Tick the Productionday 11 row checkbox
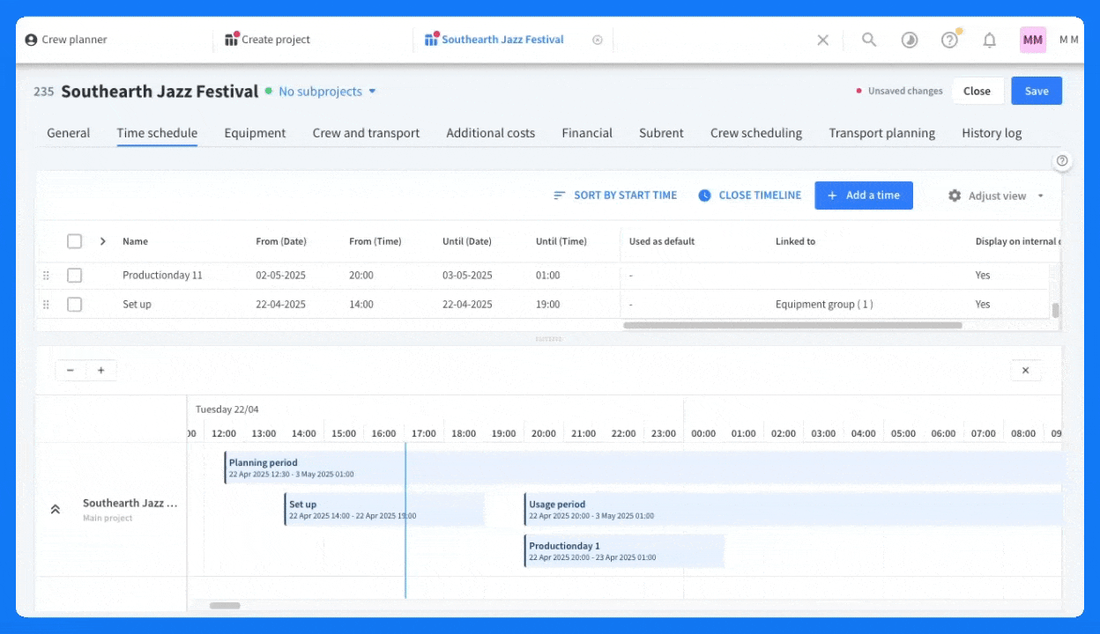This screenshot has width=1100, height=634. click(x=75, y=276)
